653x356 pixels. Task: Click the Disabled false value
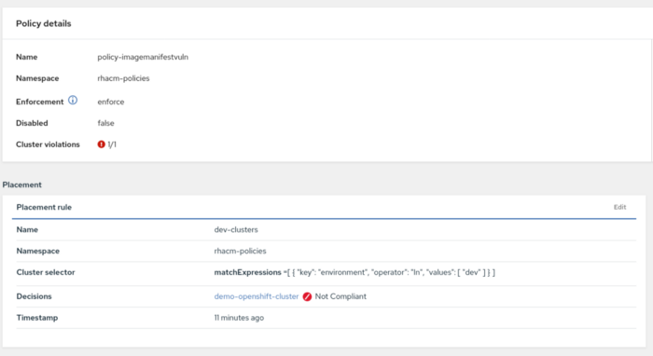click(x=105, y=123)
